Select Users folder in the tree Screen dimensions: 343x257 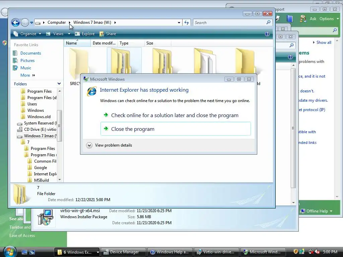point(32,104)
